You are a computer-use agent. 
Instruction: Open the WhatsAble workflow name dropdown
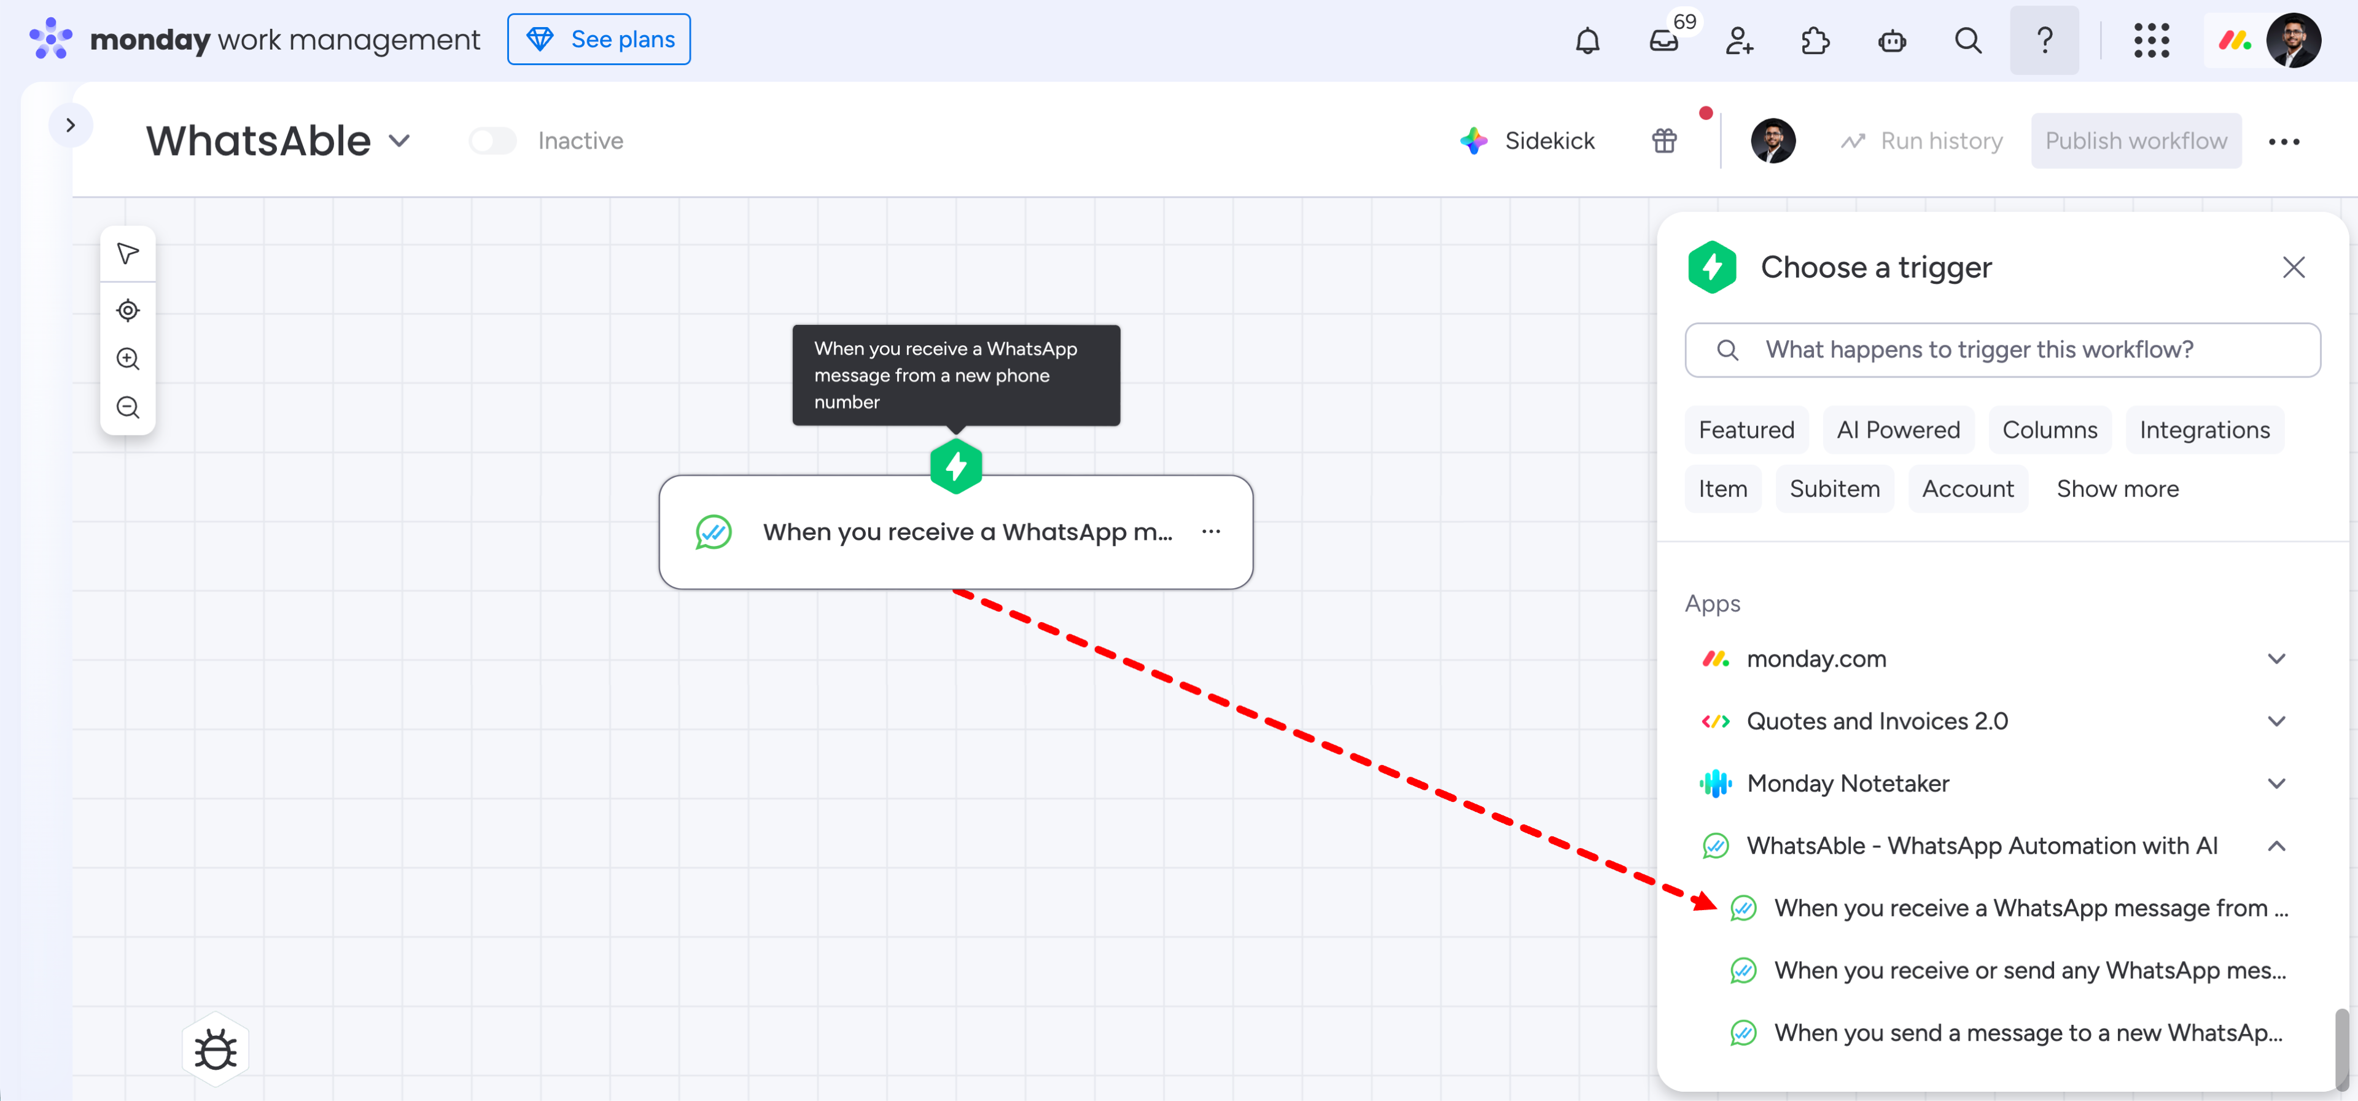[399, 141]
